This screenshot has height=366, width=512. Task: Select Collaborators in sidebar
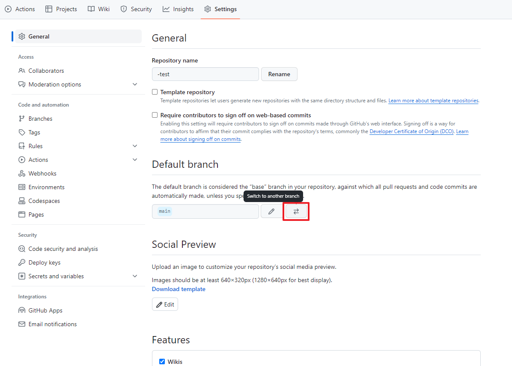[46, 71]
